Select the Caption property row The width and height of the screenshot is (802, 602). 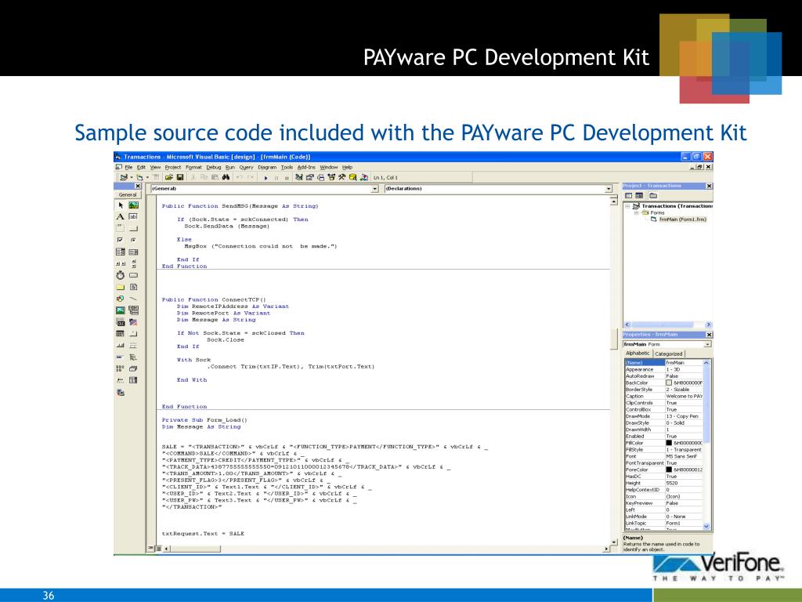(664, 396)
